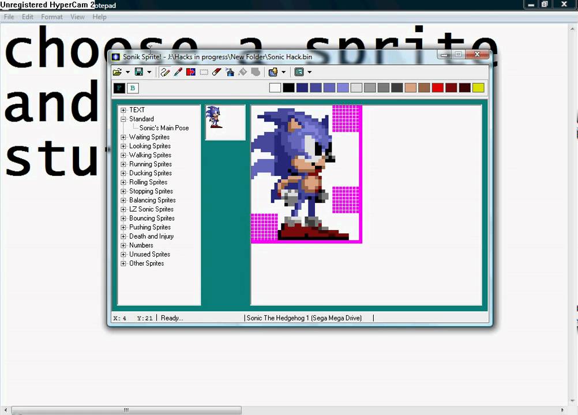
Task: Expand the TEXT tree node
Action: (x=123, y=110)
